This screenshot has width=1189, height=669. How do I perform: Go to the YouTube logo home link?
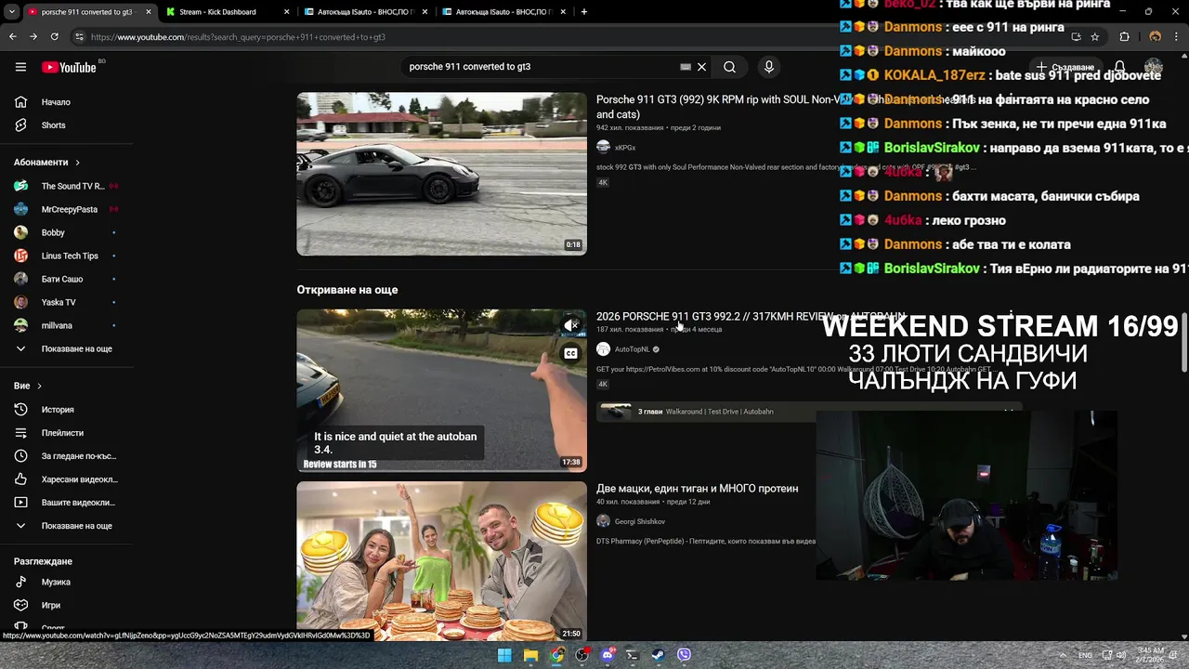[x=69, y=67]
